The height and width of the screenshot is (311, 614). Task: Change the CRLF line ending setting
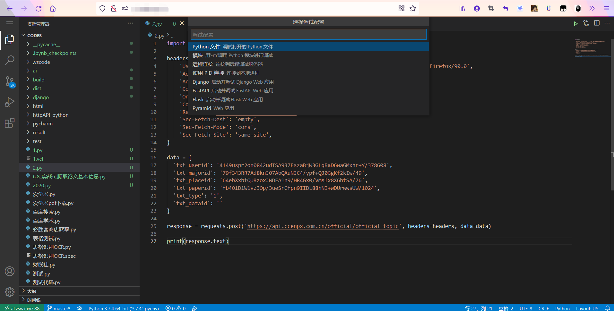click(544, 308)
